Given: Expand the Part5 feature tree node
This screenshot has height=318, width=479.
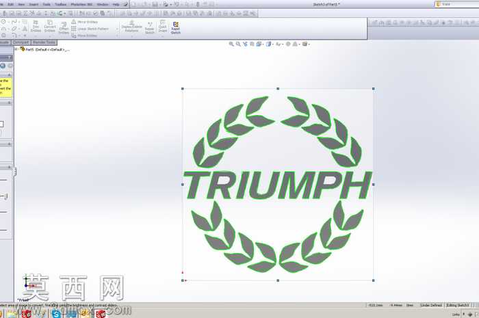Looking at the screenshot, I should point(16,49).
